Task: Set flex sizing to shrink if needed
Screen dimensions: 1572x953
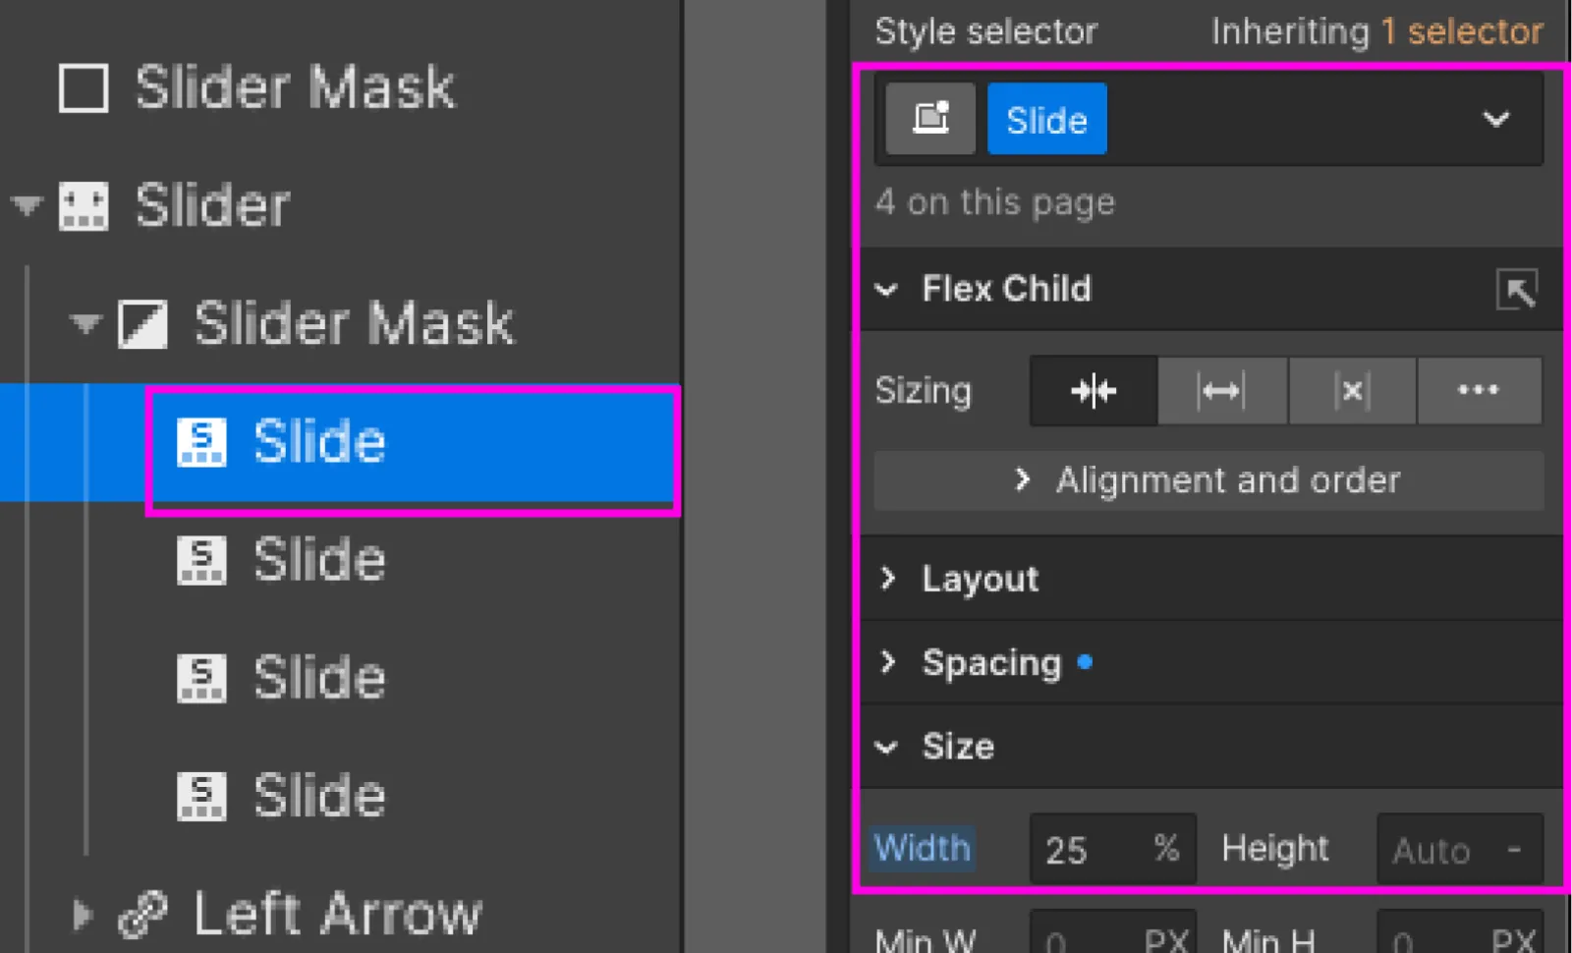Action: pyautogui.click(x=1093, y=390)
